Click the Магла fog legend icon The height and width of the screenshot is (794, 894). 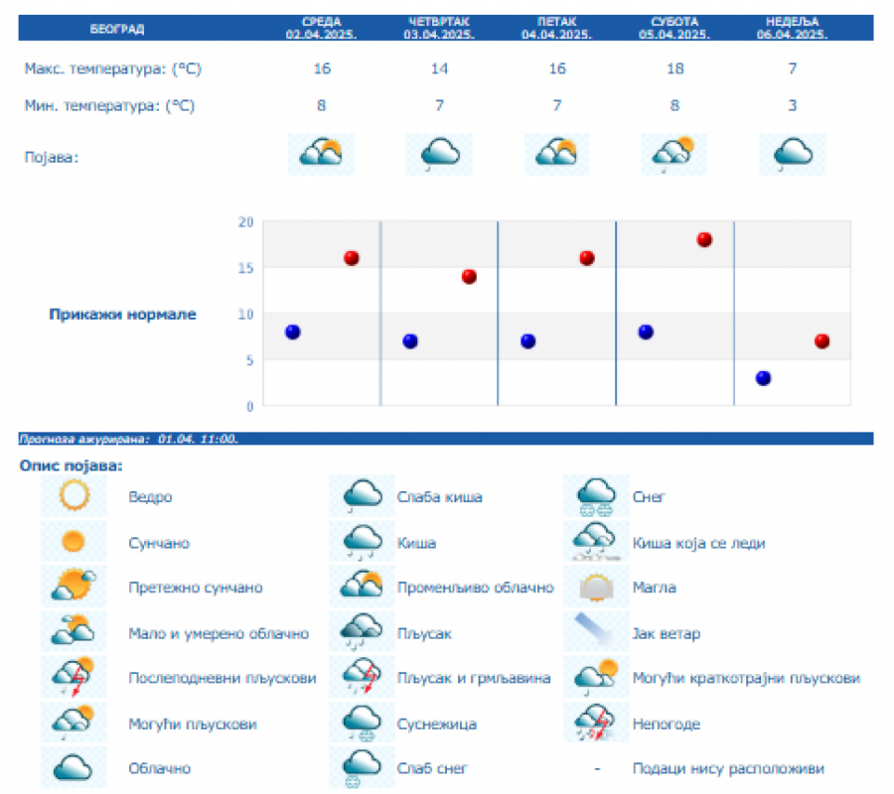point(596,588)
